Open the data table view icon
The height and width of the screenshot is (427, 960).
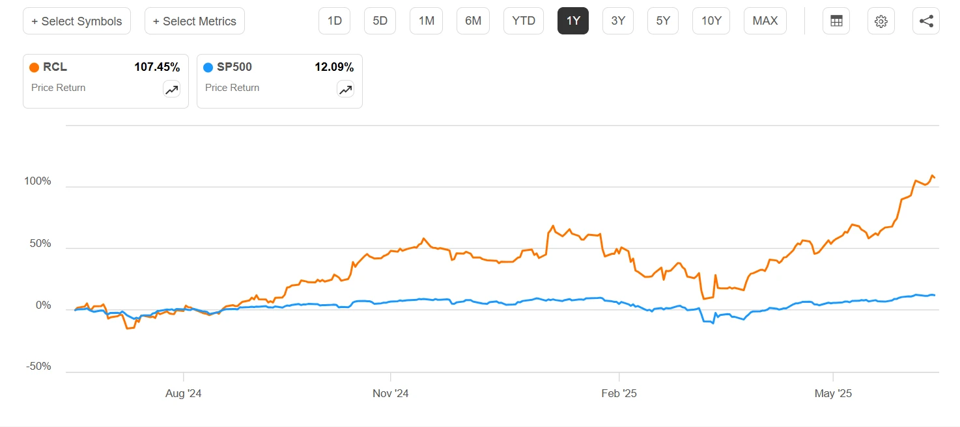click(x=836, y=21)
